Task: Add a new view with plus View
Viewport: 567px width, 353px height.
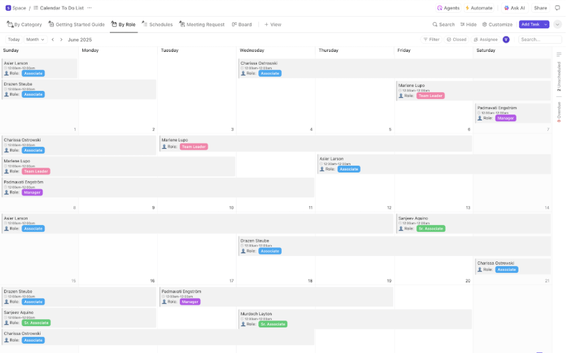Action: coord(272,24)
